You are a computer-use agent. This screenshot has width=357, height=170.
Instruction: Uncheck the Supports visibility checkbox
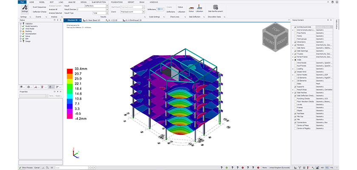pyautogui.click(x=295, y=87)
